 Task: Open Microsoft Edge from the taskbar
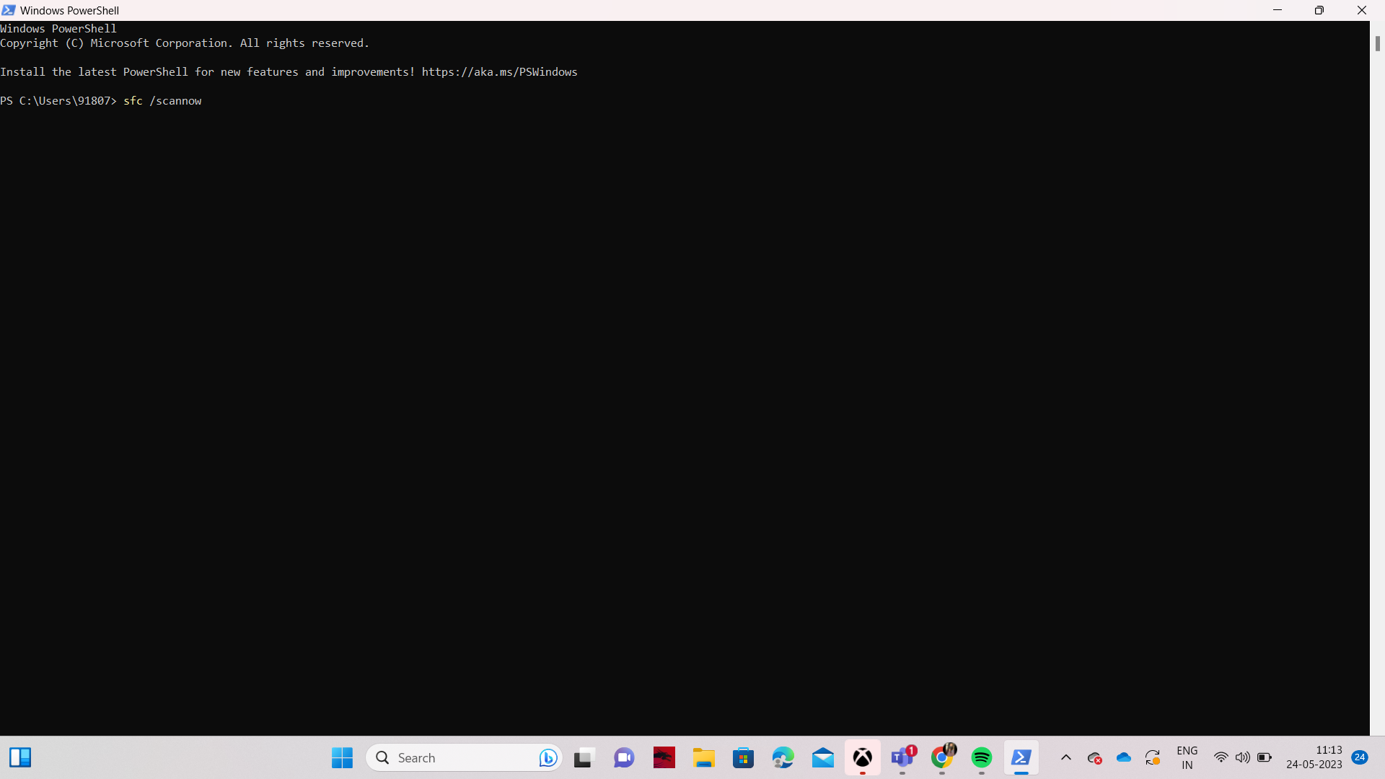pos(783,757)
